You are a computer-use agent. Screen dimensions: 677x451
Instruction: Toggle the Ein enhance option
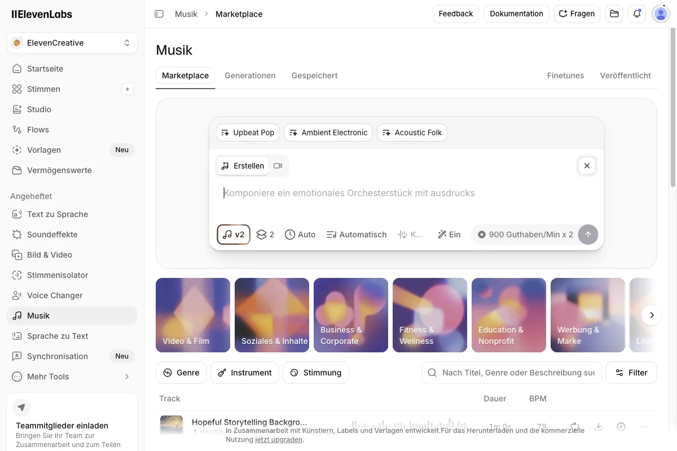click(x=449, y=235)
